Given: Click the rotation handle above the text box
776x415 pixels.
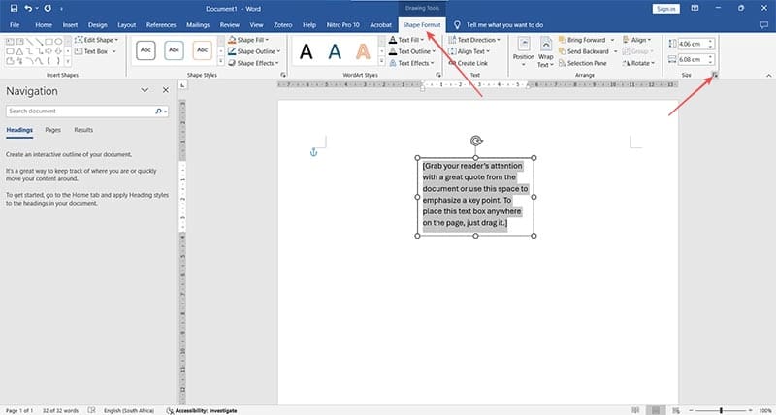Looking at the screenshot, I should click(x=476, y=141).
